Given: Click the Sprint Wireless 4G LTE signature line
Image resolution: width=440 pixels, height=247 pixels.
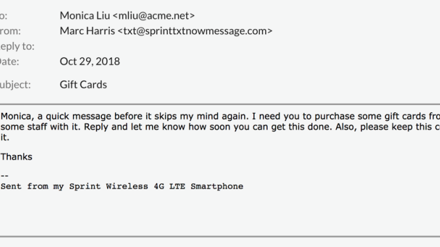Looking at the screenshot, I should click(x=122, y=187).
